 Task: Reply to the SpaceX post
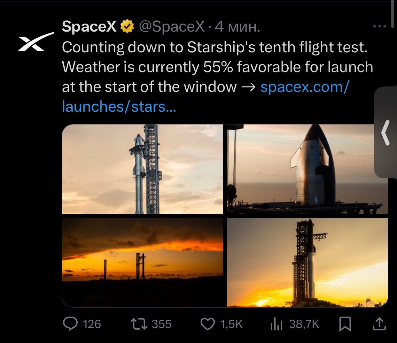(x=70, y=324)
